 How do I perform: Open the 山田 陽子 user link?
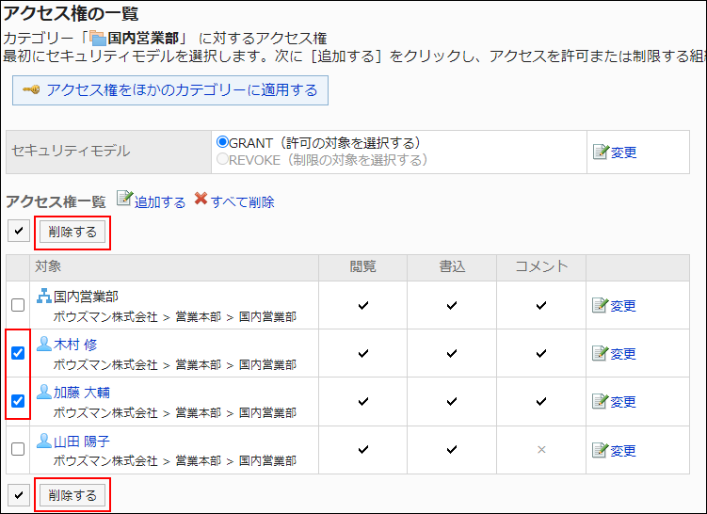82,441
